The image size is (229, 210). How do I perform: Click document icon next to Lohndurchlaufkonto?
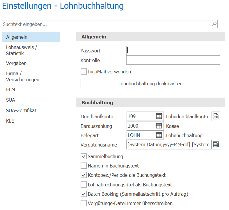(x=216, y=116)
